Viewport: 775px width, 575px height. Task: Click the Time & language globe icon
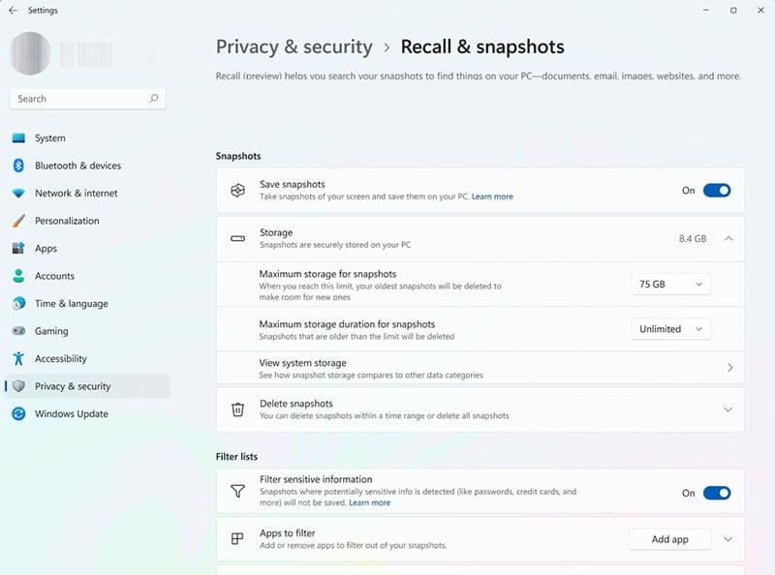(18, 303)
